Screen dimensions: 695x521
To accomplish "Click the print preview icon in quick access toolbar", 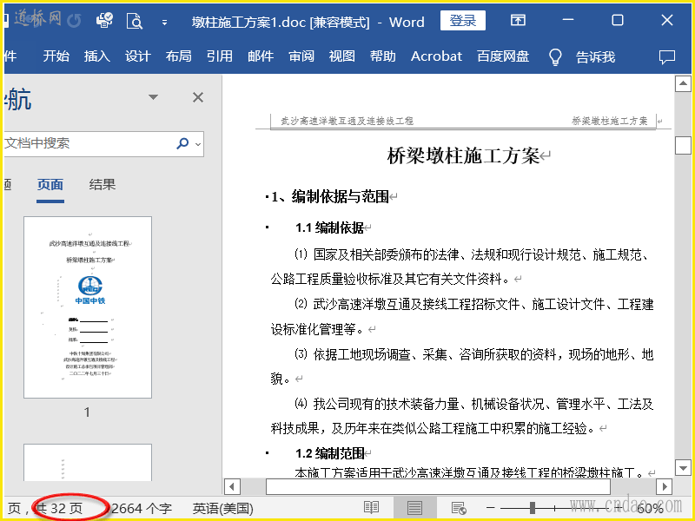I will [x=134, y=22].
